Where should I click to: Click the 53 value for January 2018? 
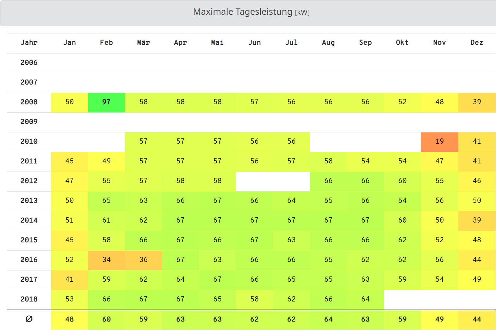(x=69, y=299)
